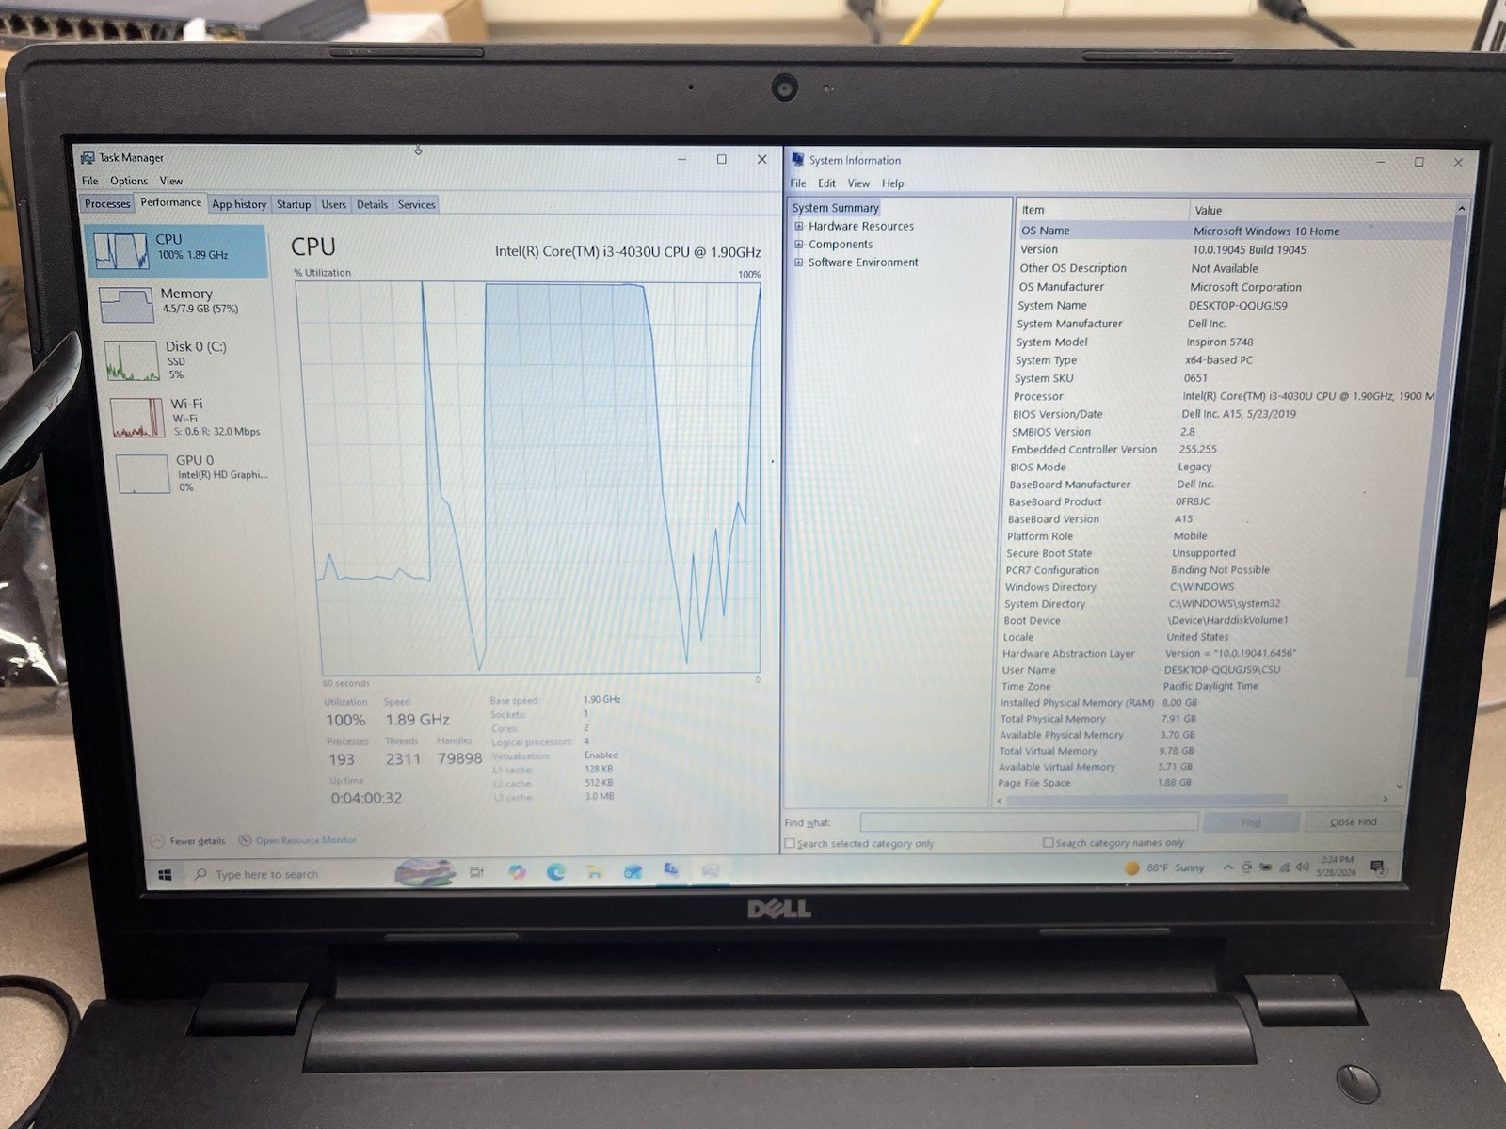Switch to the Users tab
1506x1129 pixels.
tap(333, 204)
